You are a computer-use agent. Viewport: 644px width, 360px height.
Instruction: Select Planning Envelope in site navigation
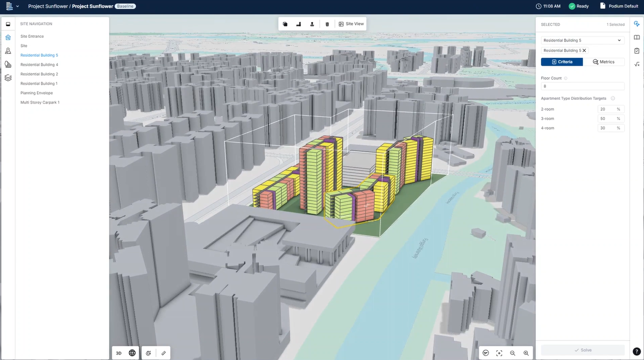tap(37, 93)
